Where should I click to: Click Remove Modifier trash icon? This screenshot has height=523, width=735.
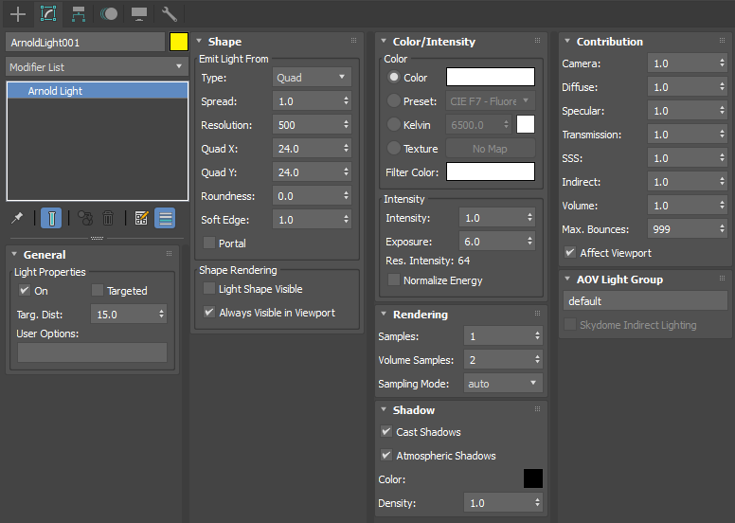coord(108,218)
